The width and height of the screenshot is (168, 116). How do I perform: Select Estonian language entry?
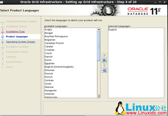tap(71, 70)
